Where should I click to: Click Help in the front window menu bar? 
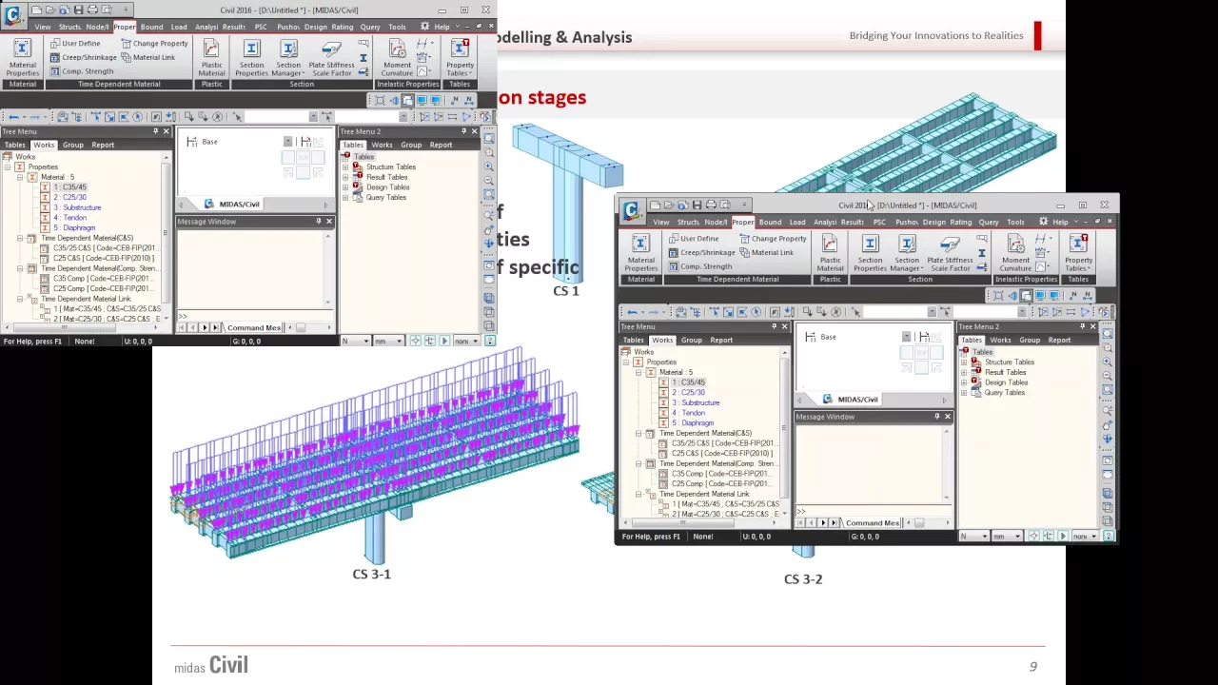pyautogui.click(x=1060, y=223)
